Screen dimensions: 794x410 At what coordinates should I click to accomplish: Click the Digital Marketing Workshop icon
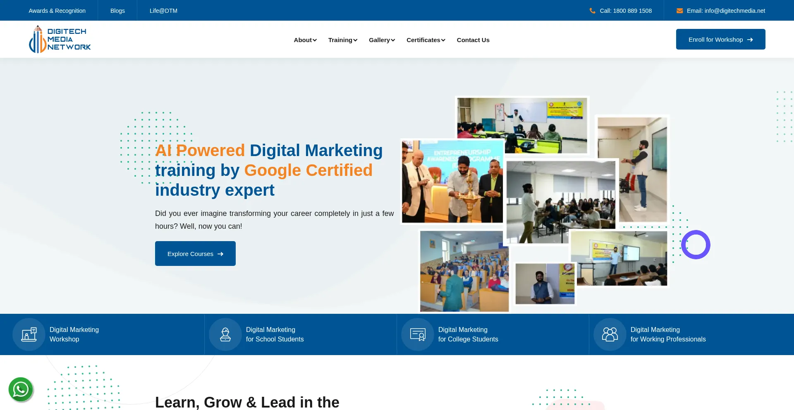tap(29, 334)
